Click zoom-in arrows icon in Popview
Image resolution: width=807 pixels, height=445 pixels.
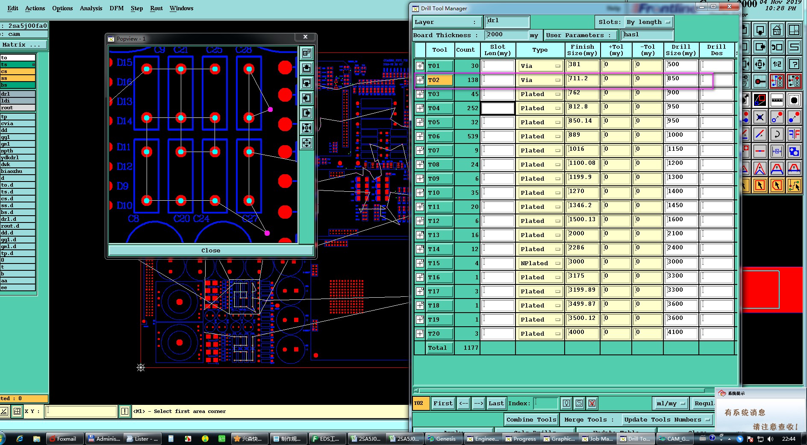click(x=306, y=128)
